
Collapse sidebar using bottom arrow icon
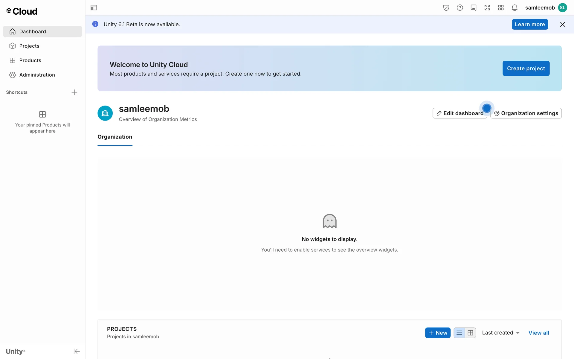point(77,351)
